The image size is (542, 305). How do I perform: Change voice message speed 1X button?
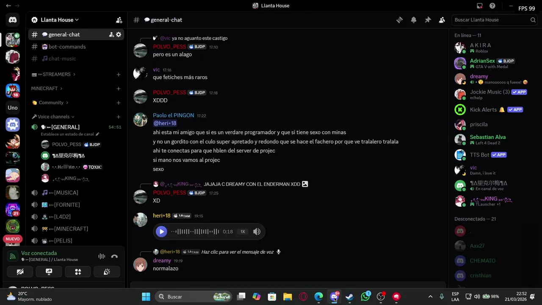pos(243,232)
